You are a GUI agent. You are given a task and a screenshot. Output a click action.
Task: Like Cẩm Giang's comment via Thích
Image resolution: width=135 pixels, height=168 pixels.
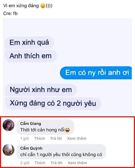tap(39, 138)
